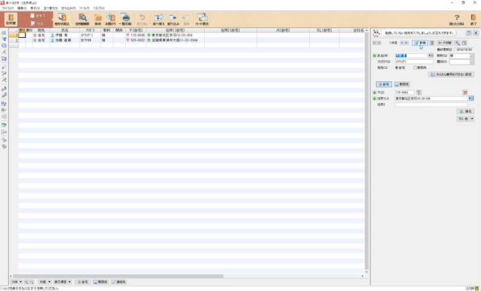
Task: Click the trash delete icon in card panel
Action: [x=432, y=43]
